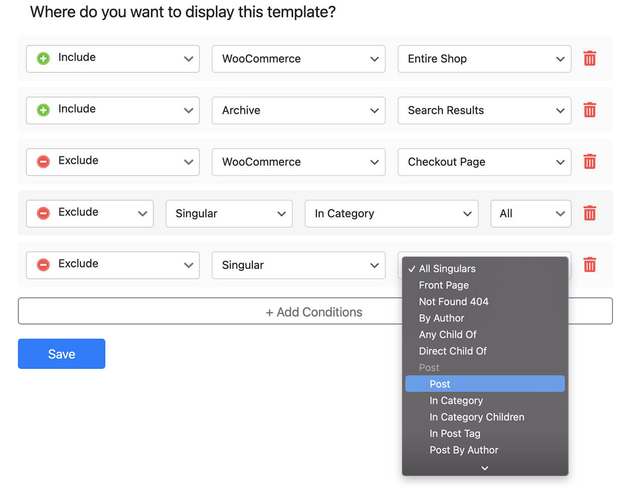Open the Archive type dropdown
This screenshot has height=496, width=633.
coord(299,110)
